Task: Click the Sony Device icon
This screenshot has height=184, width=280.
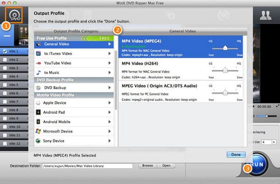Action: click(38, 141)
